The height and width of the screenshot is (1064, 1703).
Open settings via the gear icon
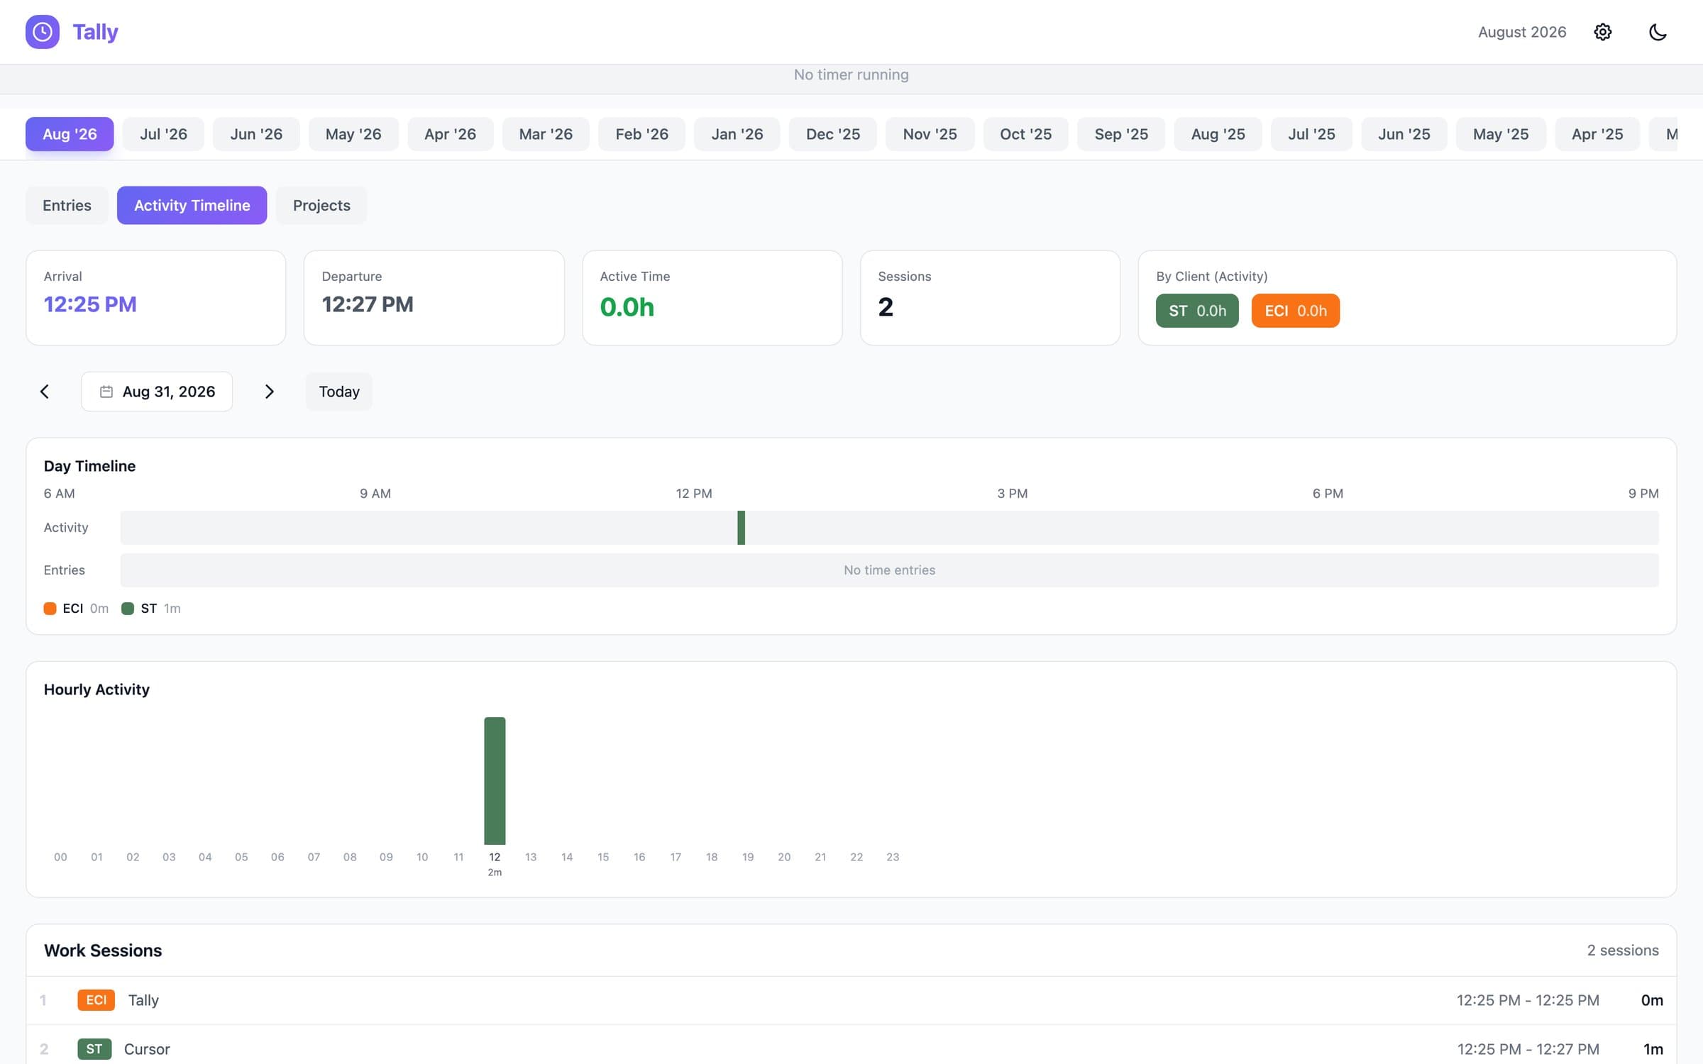[1602, 32]
